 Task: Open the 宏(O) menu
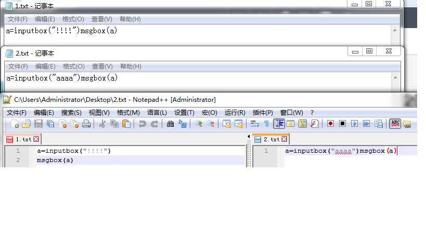pos(210,113)
